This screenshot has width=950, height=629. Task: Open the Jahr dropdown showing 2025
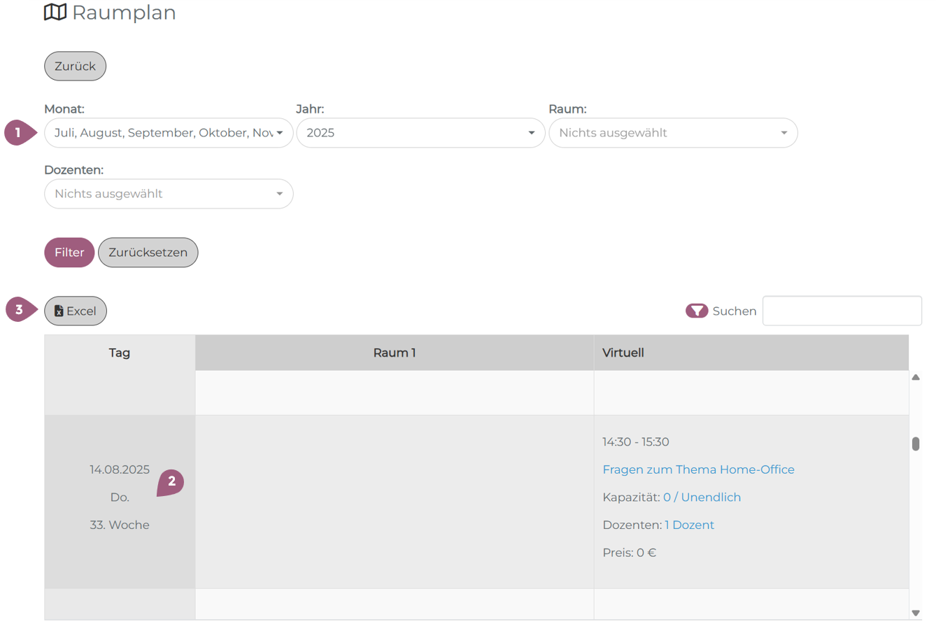coord(420,133)
